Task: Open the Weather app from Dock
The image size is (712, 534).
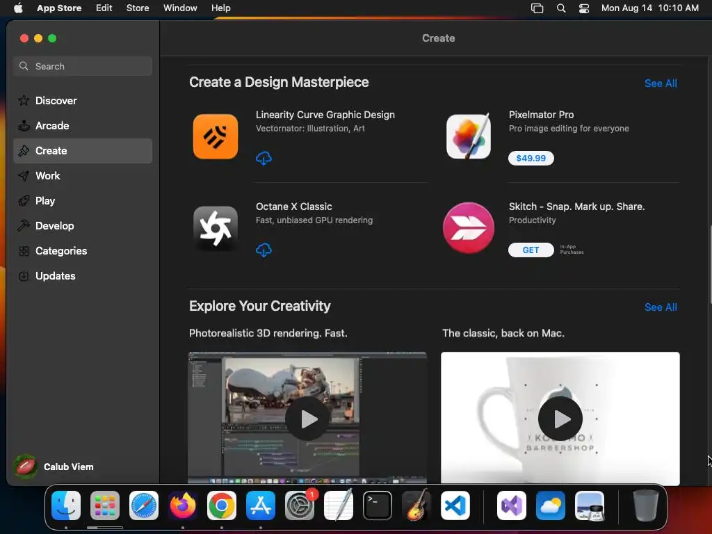Action: coord(551,505)
